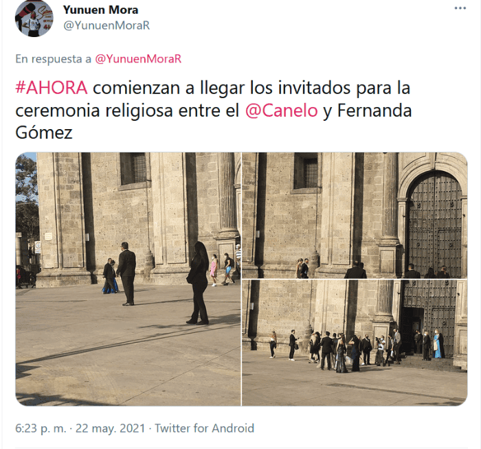Screen dimensions: 481x449
Task: Open the @Canelo mention
Action: 281,111
